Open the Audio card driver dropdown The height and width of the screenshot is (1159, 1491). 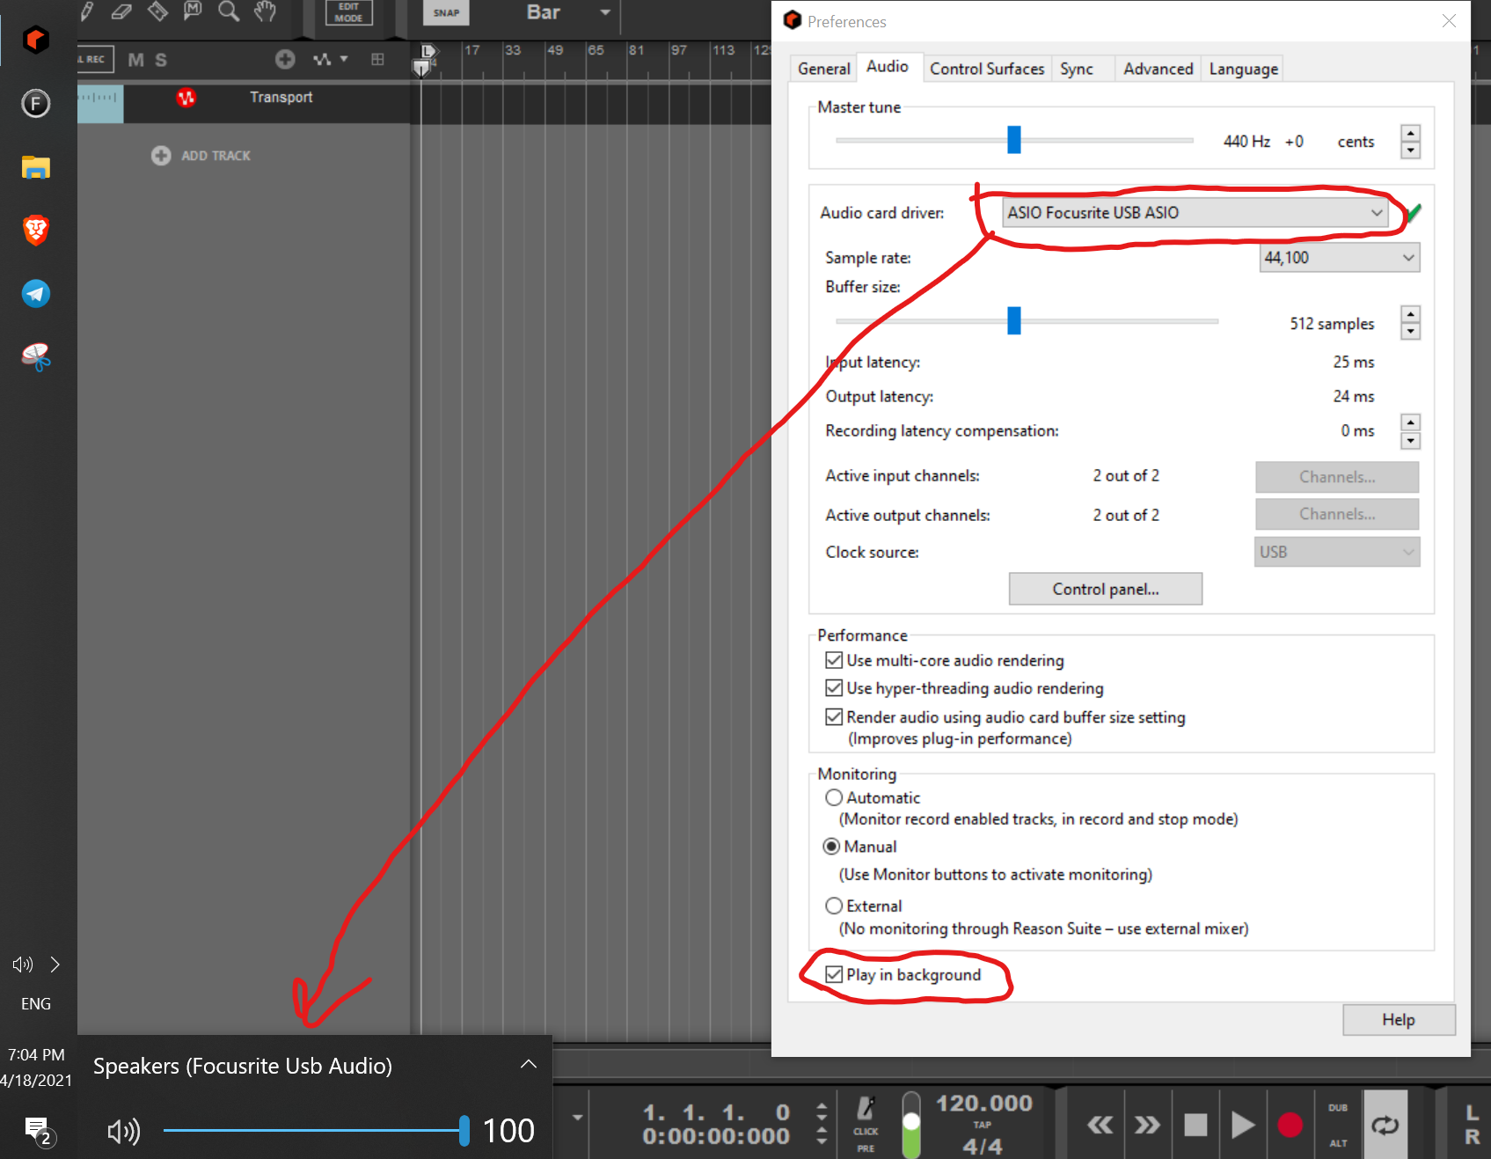click(x=1195, y=212)
